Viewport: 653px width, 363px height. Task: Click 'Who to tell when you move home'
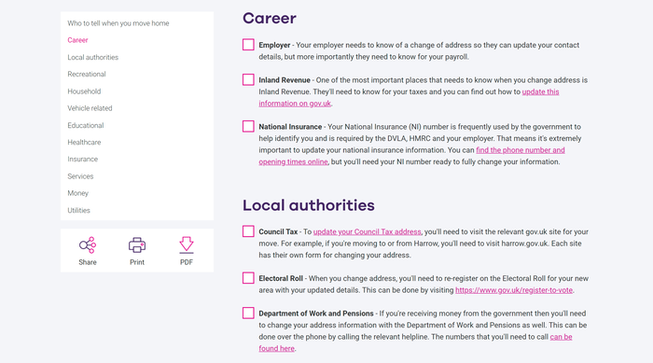pos(118,23)
